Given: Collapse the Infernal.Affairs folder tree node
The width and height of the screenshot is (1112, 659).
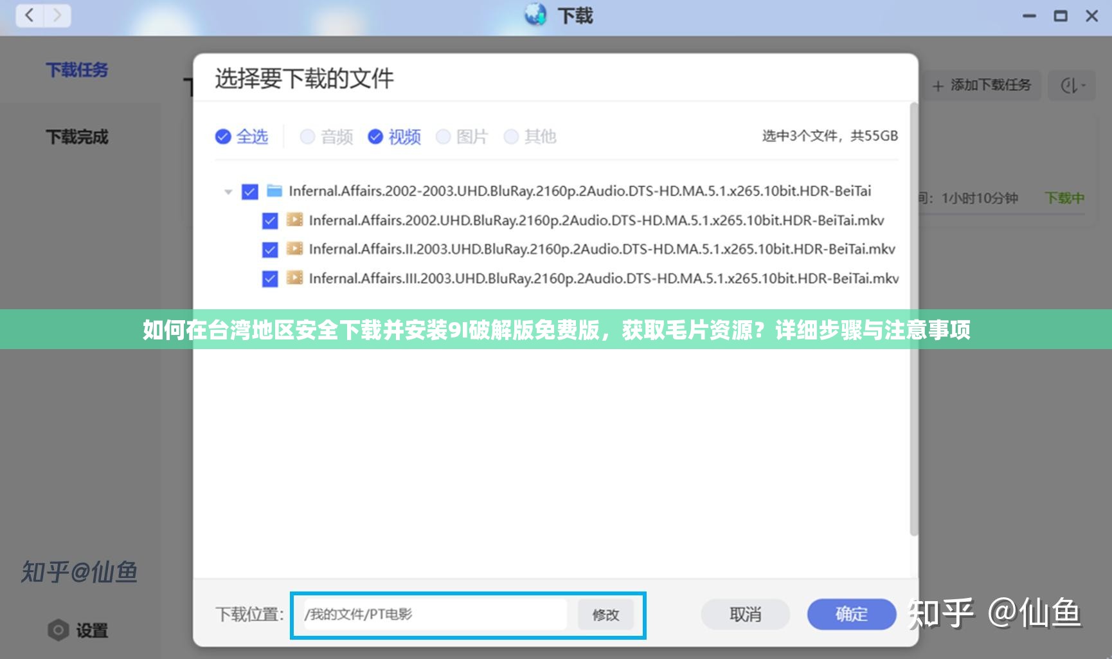Looking at the screenshot, I should point(229,191).
